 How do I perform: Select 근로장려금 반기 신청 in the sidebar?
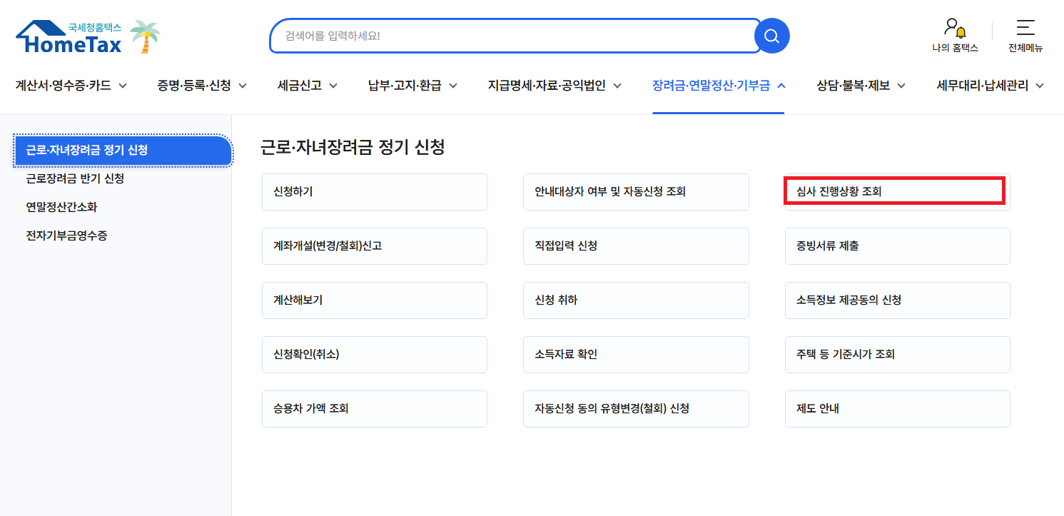coord(76,179)
